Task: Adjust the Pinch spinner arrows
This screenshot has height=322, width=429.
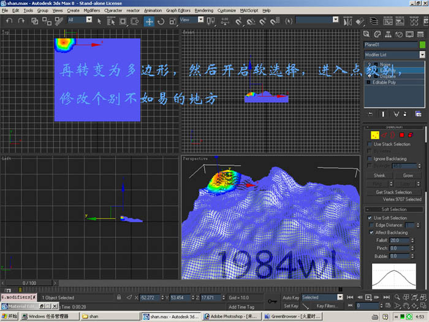Action: (412, 248)
